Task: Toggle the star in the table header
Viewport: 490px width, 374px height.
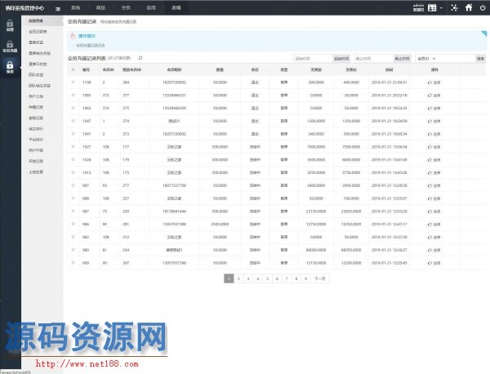Action: (x=73, y=70)
